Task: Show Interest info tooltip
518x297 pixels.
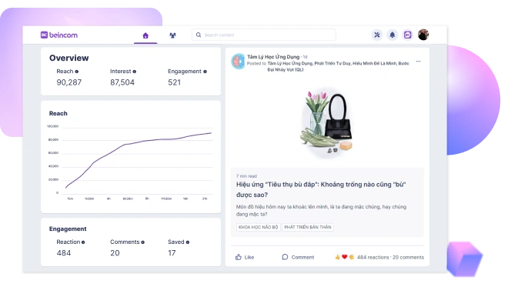Action: coord(135,72)
